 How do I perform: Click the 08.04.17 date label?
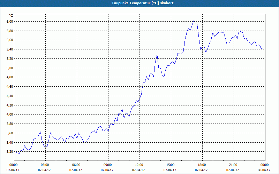click(x=264, y=170)
